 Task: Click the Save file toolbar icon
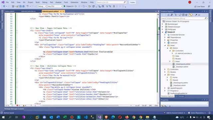21,6
